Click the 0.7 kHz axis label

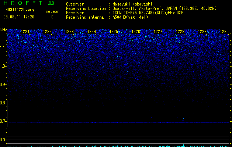click(x=3, y=121)
